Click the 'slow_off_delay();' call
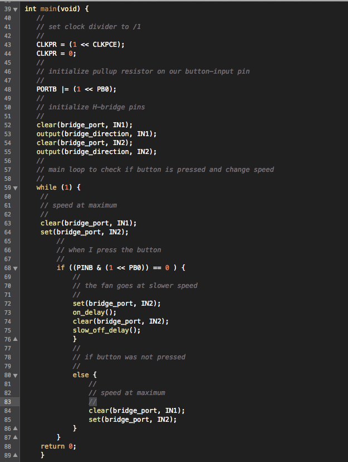Viewport: 348px width, 462px height. click(106, 330)
